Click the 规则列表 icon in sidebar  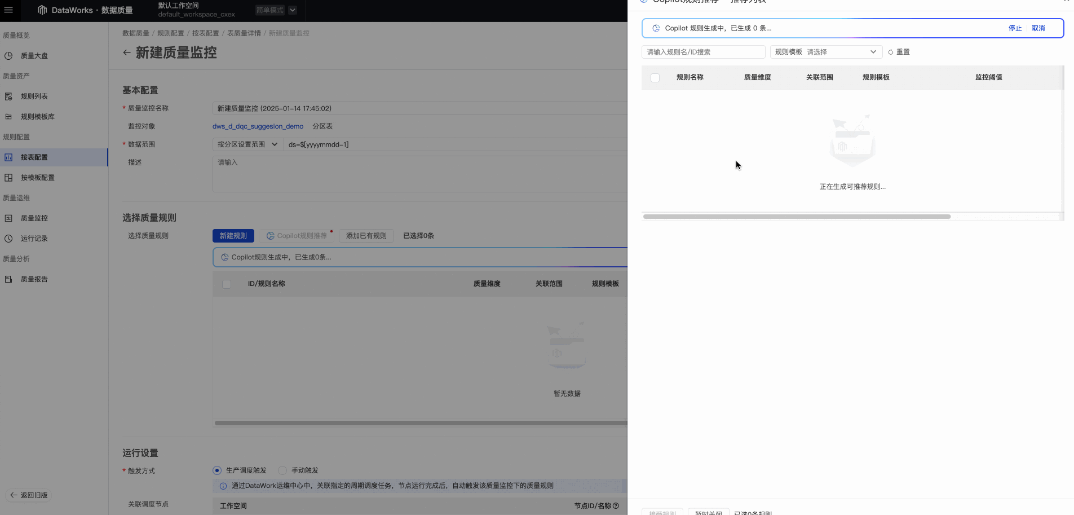pos(8,96)
